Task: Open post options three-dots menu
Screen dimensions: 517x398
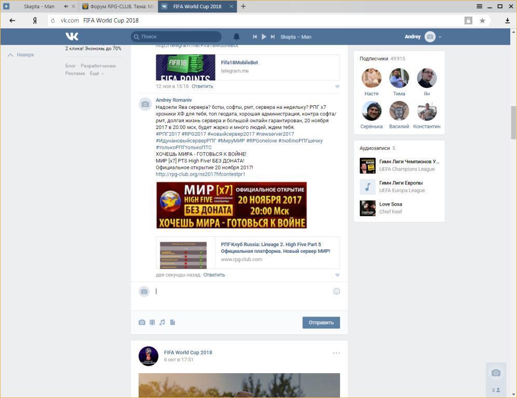Action: 336,353
